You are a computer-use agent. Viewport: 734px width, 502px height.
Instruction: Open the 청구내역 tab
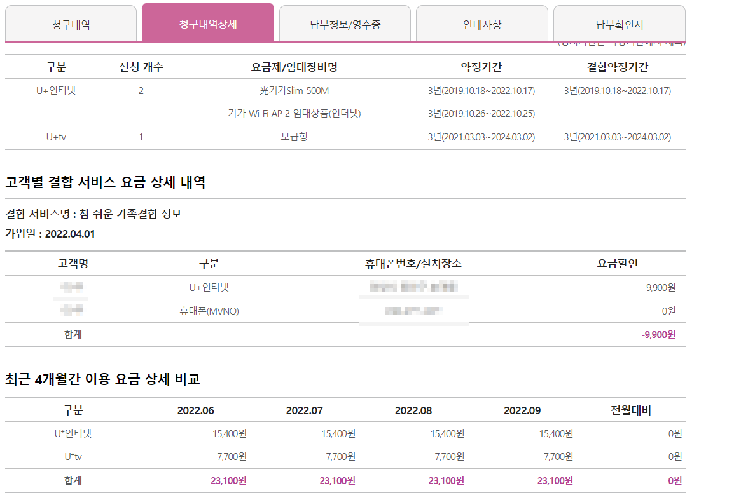click(x=71, y=25)
